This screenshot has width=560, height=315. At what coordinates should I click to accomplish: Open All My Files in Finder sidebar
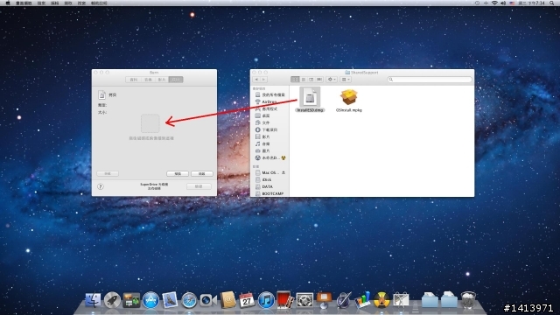[269, 94]
